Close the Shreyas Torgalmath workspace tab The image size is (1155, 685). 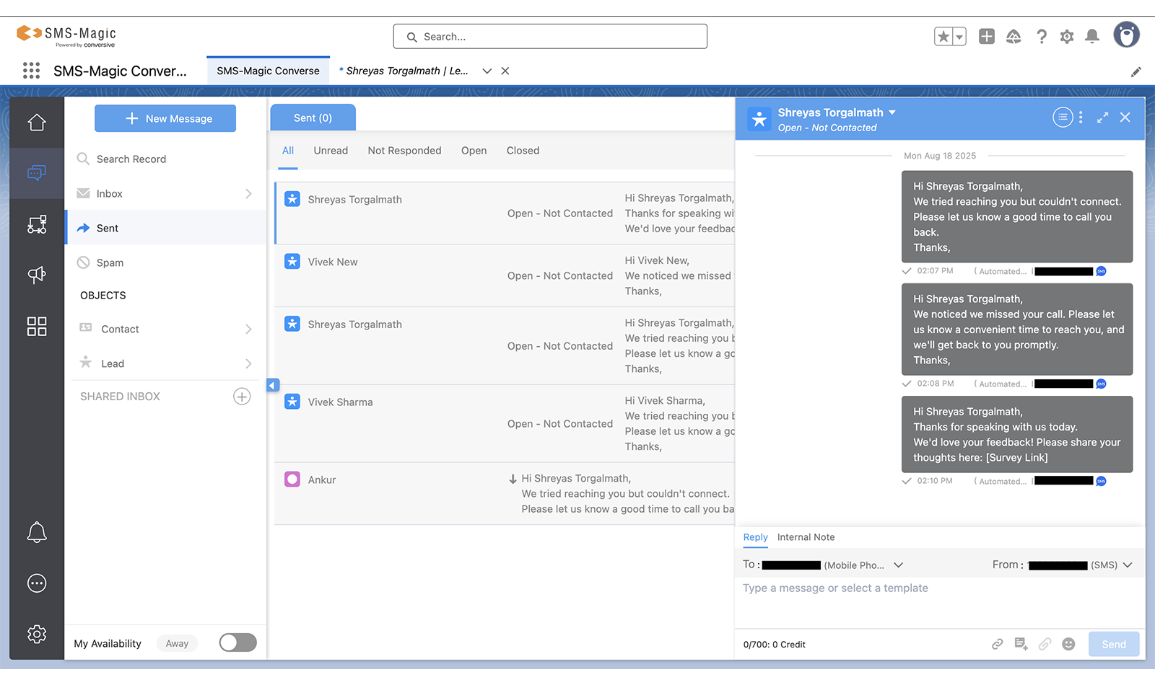pyautogui.click(x=505, y=71)
